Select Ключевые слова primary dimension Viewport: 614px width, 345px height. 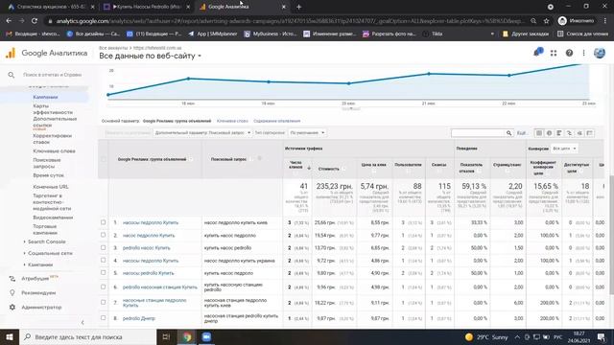click(x=232, y=122)
